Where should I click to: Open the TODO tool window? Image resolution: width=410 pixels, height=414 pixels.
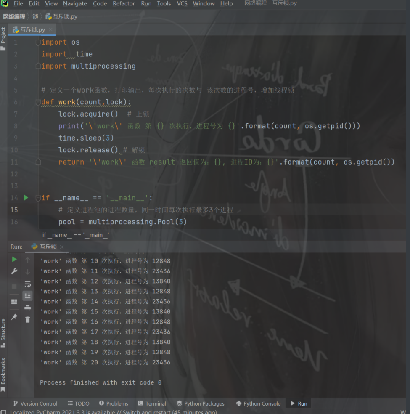click(x=79, y=404)
